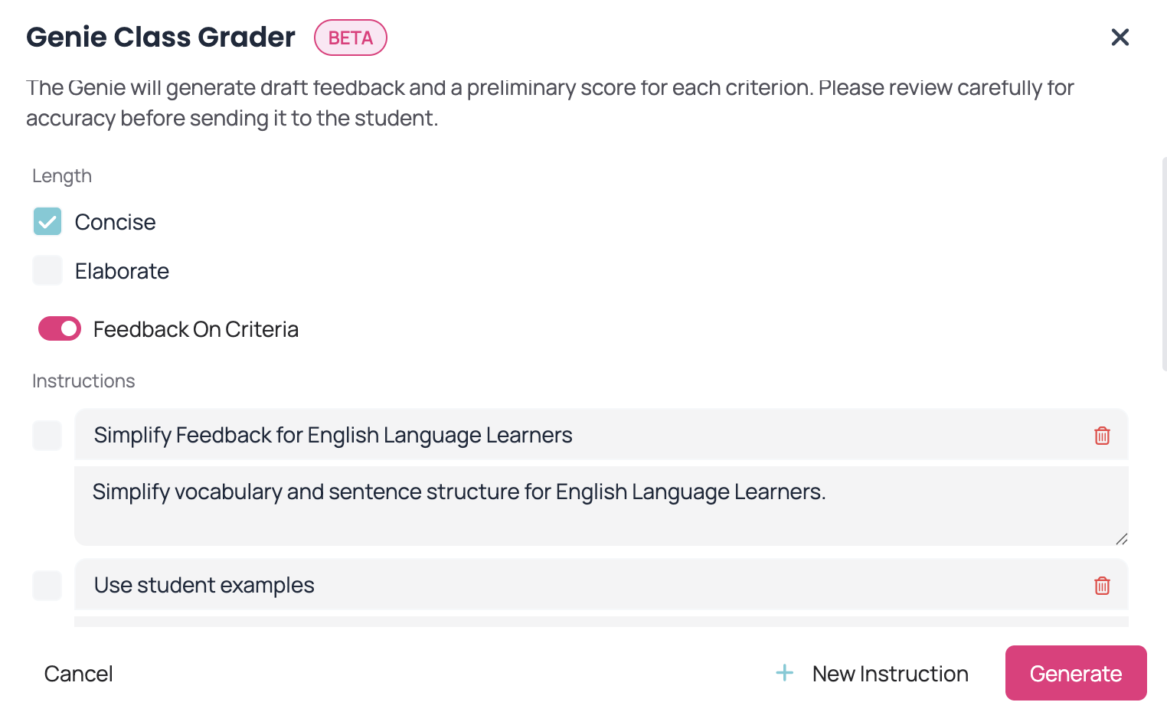
Task: Tick the checkbox beside Use student examples
Action: pyautogui.click(x=47, y=586)
